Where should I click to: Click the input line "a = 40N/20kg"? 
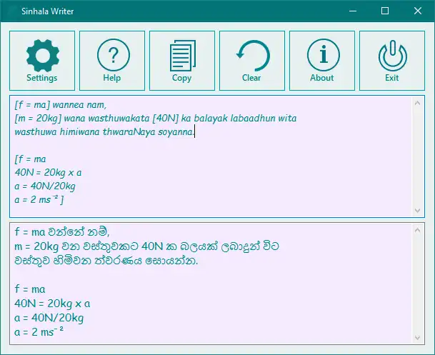[45, 186]
